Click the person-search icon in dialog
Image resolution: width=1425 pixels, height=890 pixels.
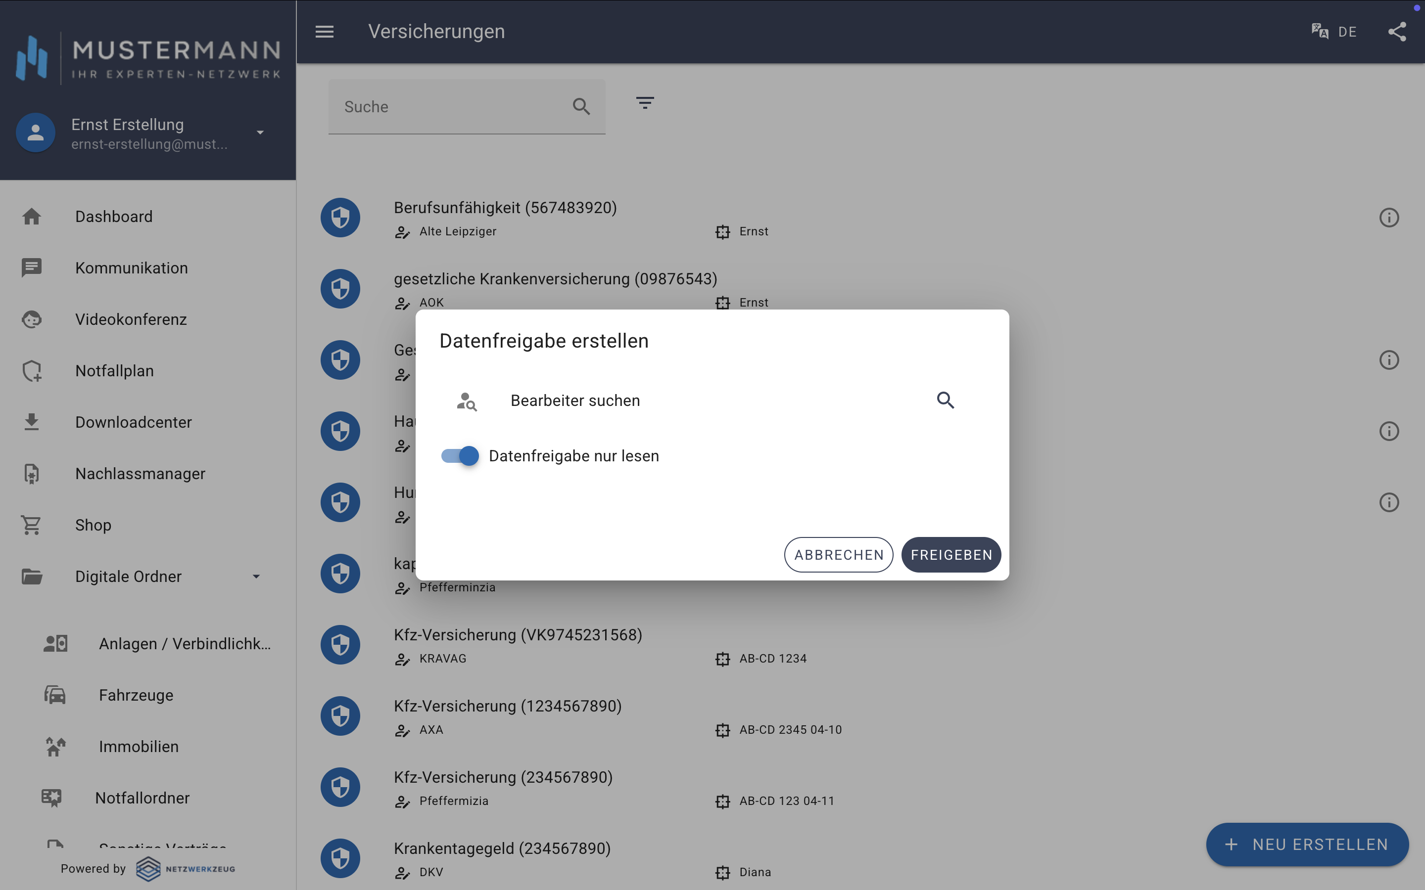467,401
